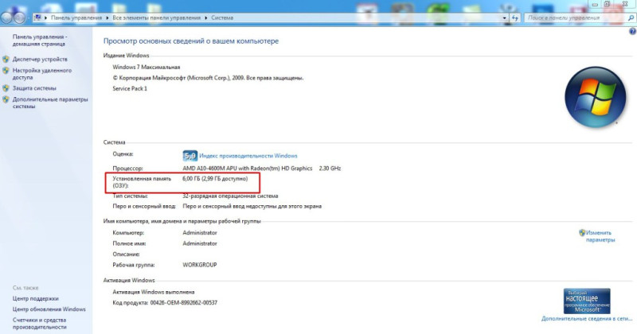
Task: Click shield icon next to Диспетчер устройств
Action: click(x=6, y=60)
